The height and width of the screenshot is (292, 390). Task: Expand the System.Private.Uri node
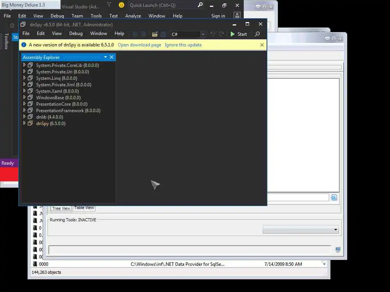pos(24,71)
